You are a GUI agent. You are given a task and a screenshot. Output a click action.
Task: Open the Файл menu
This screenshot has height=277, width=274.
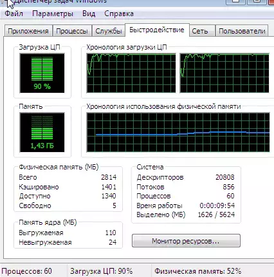[14, 14]
